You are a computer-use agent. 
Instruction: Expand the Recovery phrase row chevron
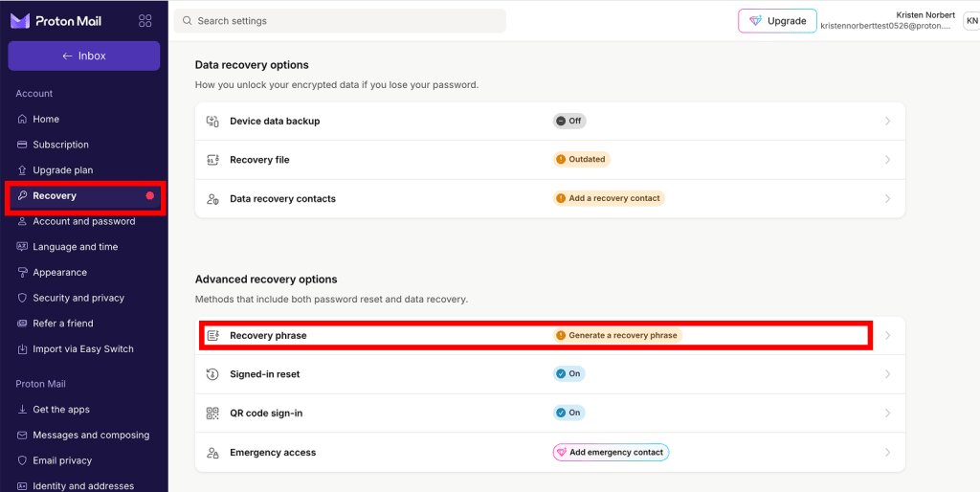tap(887, 336)
